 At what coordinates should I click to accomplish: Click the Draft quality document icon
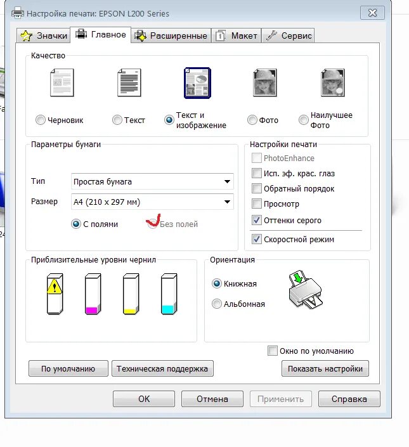[62, 82]
